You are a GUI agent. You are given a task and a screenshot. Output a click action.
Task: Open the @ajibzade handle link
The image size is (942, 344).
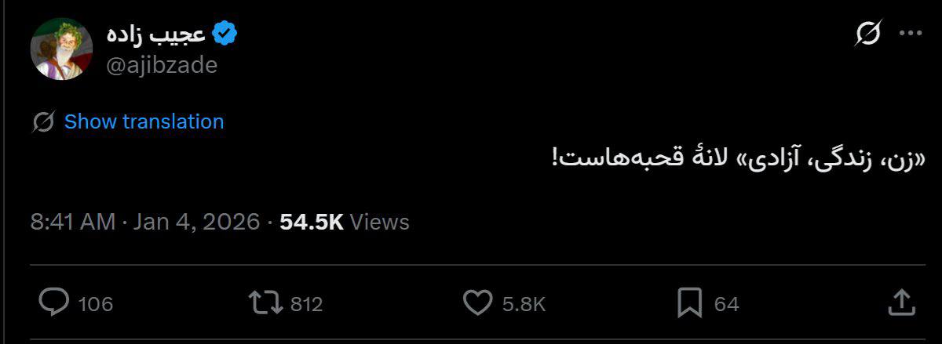tap(161, 66)
